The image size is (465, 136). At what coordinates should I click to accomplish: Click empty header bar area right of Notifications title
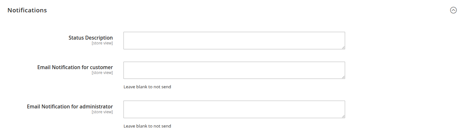[247, 10]
